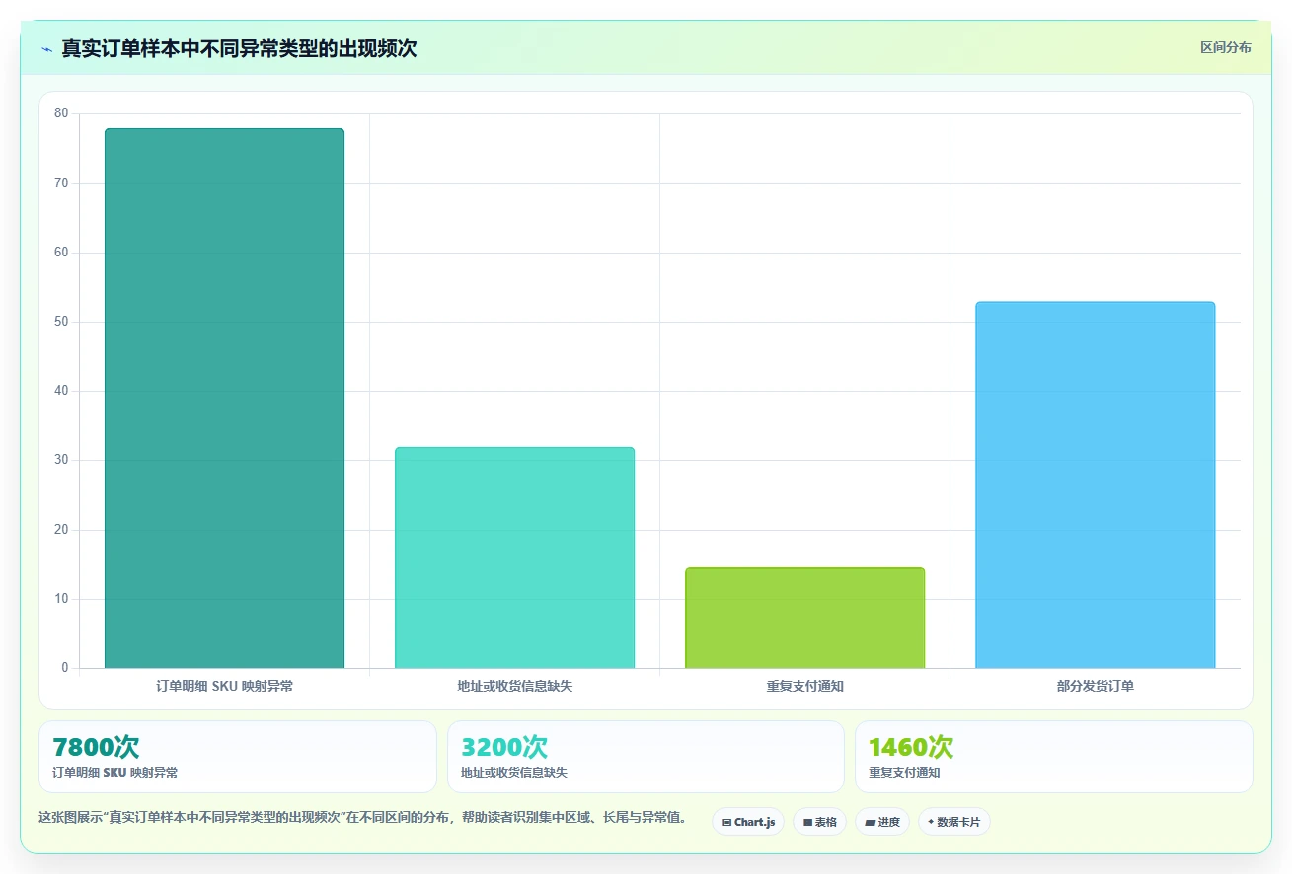Click the green 重复支付通知 bar

804,618
